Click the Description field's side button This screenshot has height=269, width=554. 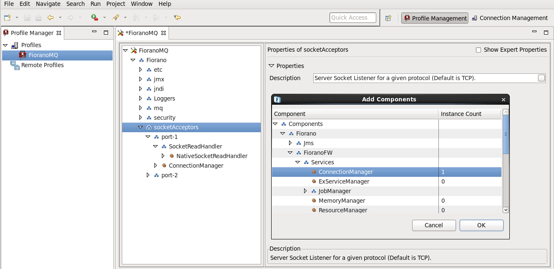click(x=541, y=78)
